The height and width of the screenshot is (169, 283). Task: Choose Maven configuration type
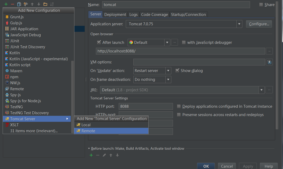(37, 71)
